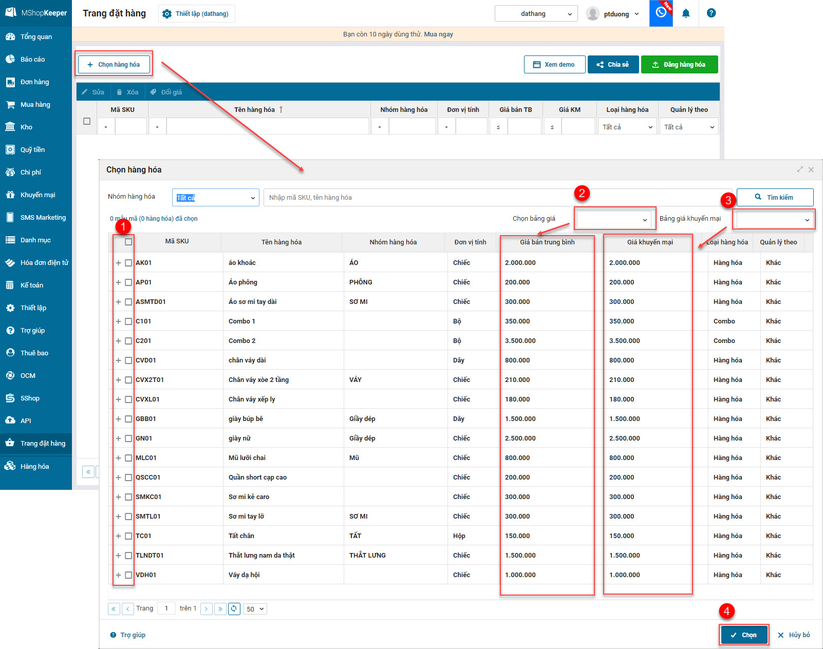
Task: Go to last page in dialog pager
Action: point(220,609)
